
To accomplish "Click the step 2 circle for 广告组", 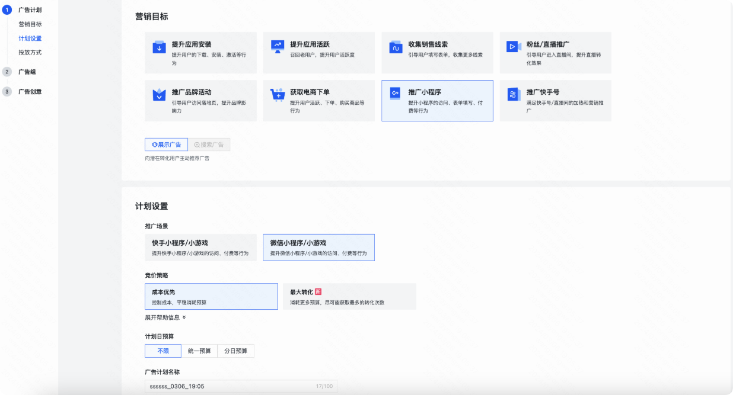I will pos(7,72).
